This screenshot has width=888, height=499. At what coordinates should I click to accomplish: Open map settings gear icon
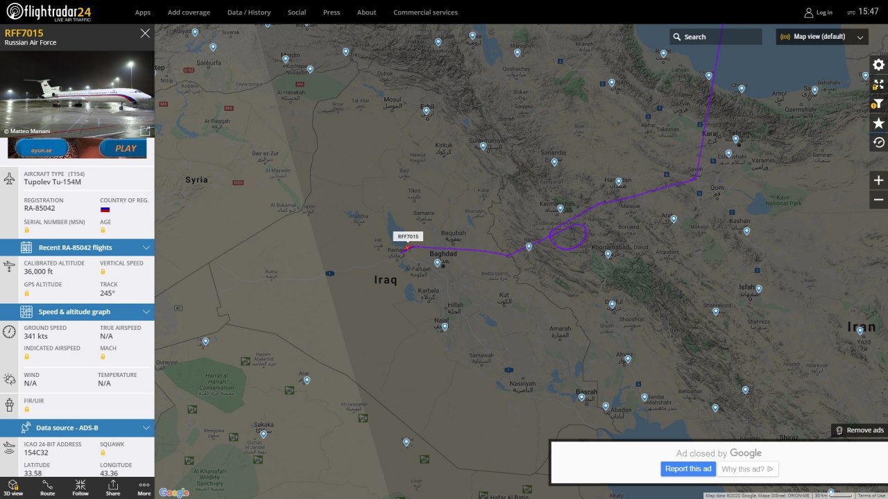878,64
